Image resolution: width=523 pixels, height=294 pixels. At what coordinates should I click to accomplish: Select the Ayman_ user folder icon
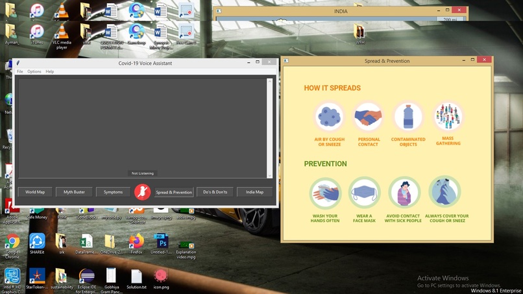pos(12,34)
